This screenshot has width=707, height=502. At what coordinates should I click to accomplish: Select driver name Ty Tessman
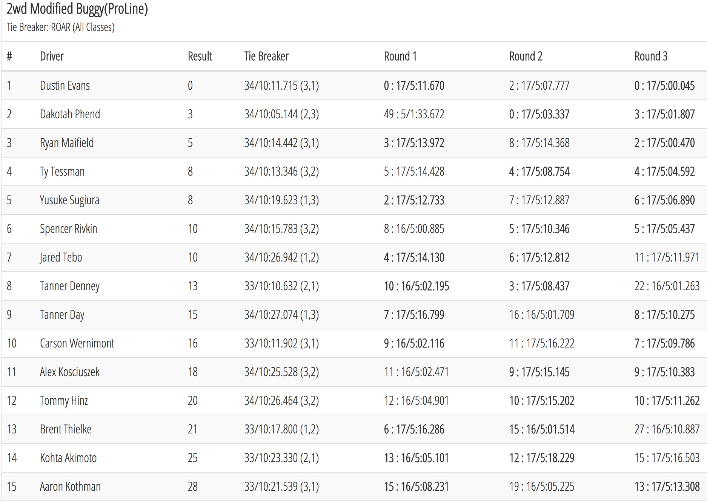pyautogui.click(x=62, y=171)
